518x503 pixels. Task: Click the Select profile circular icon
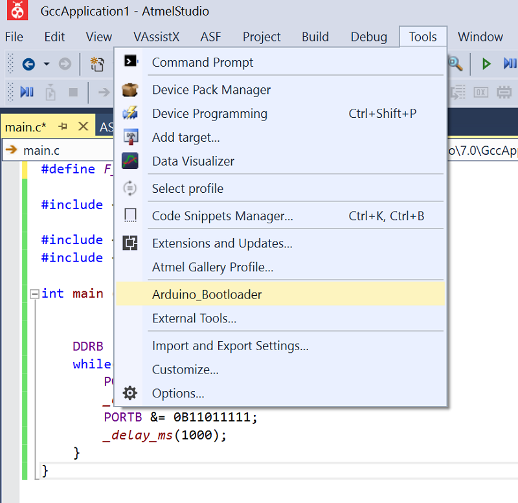(130, 188)
